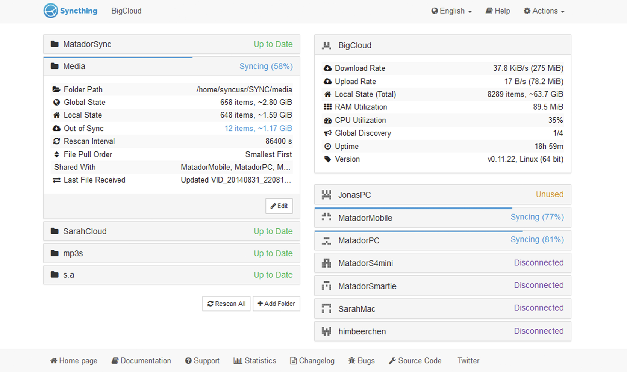Click the CPU Utilization icon
627x372 pixels.
point(327,120)
